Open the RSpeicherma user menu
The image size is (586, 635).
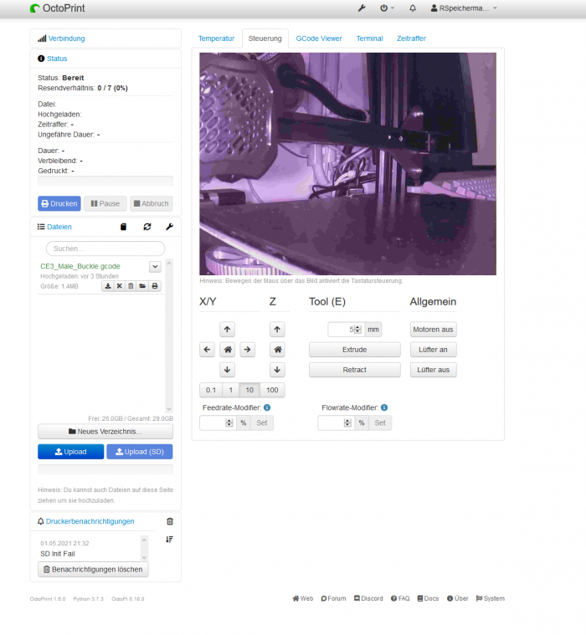tap(464, 8)
